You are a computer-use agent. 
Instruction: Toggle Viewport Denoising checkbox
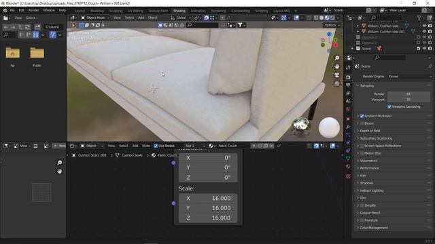(389, 106)
